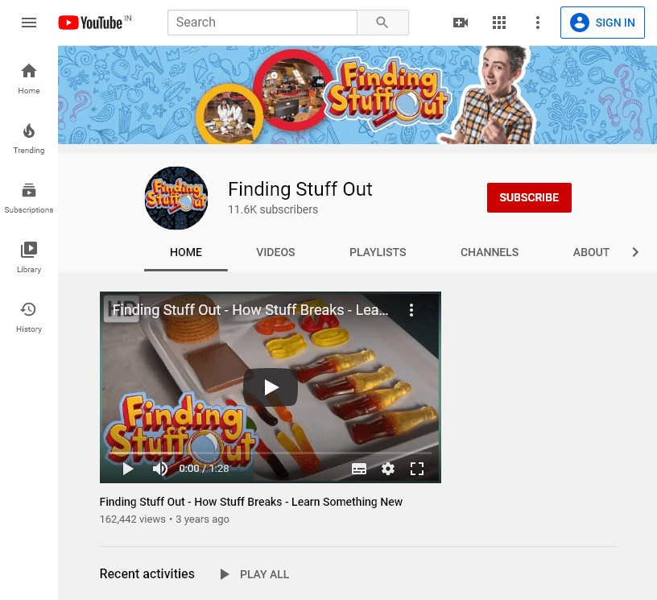The image size is (657, 600).
Task: Open the video player three-dot menu
Action: 411,310
